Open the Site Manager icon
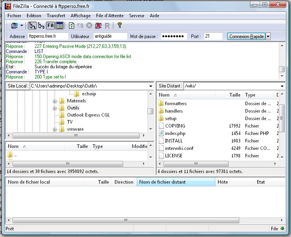 click(15, 26)
